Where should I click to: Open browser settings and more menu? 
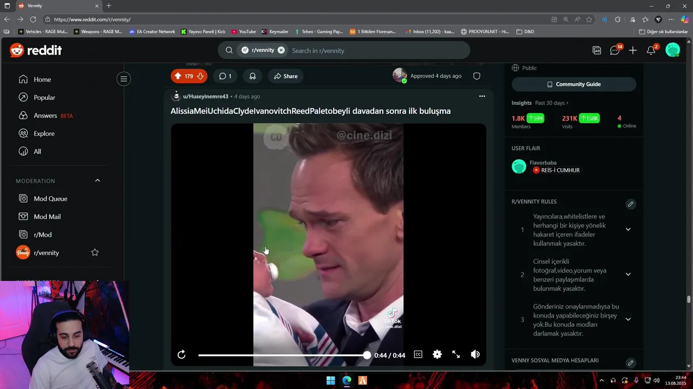(672, 19)
